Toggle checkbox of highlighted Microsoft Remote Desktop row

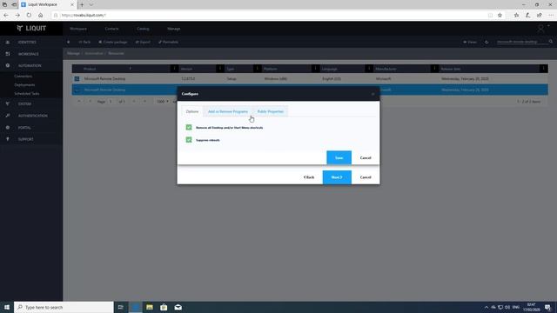77,90
